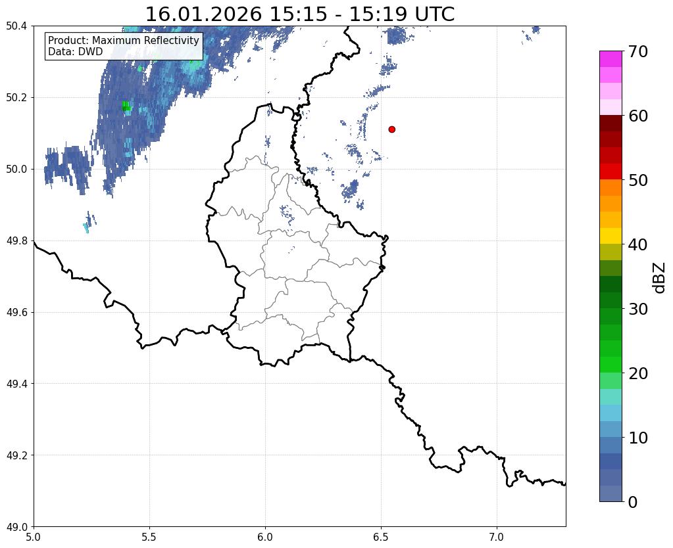
Task: Click the 49.2 latitude tick label
Action: (x=16, y=455)
